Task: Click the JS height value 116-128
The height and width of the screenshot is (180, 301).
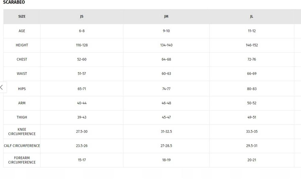Action: [82, 45]
